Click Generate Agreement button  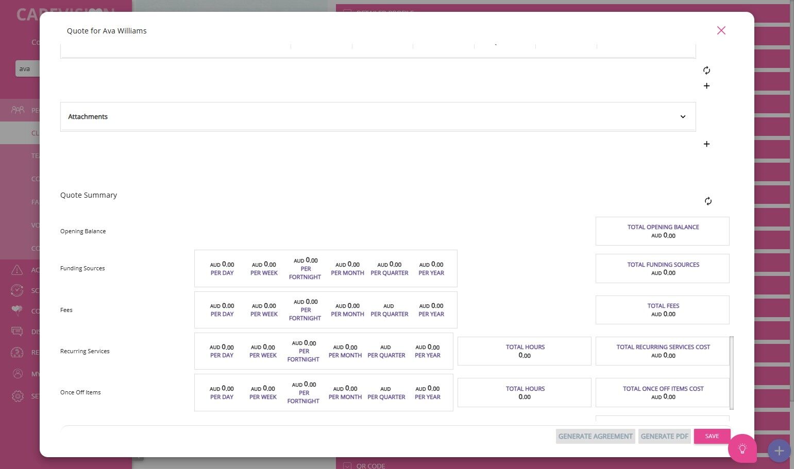point(595,436)
